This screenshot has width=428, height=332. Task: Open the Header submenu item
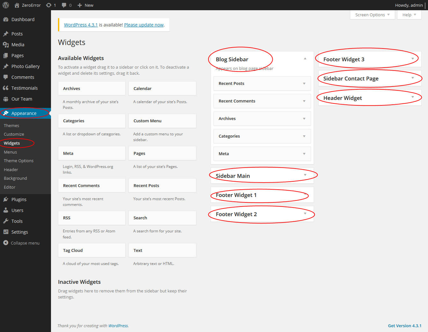tap(11, 170)
